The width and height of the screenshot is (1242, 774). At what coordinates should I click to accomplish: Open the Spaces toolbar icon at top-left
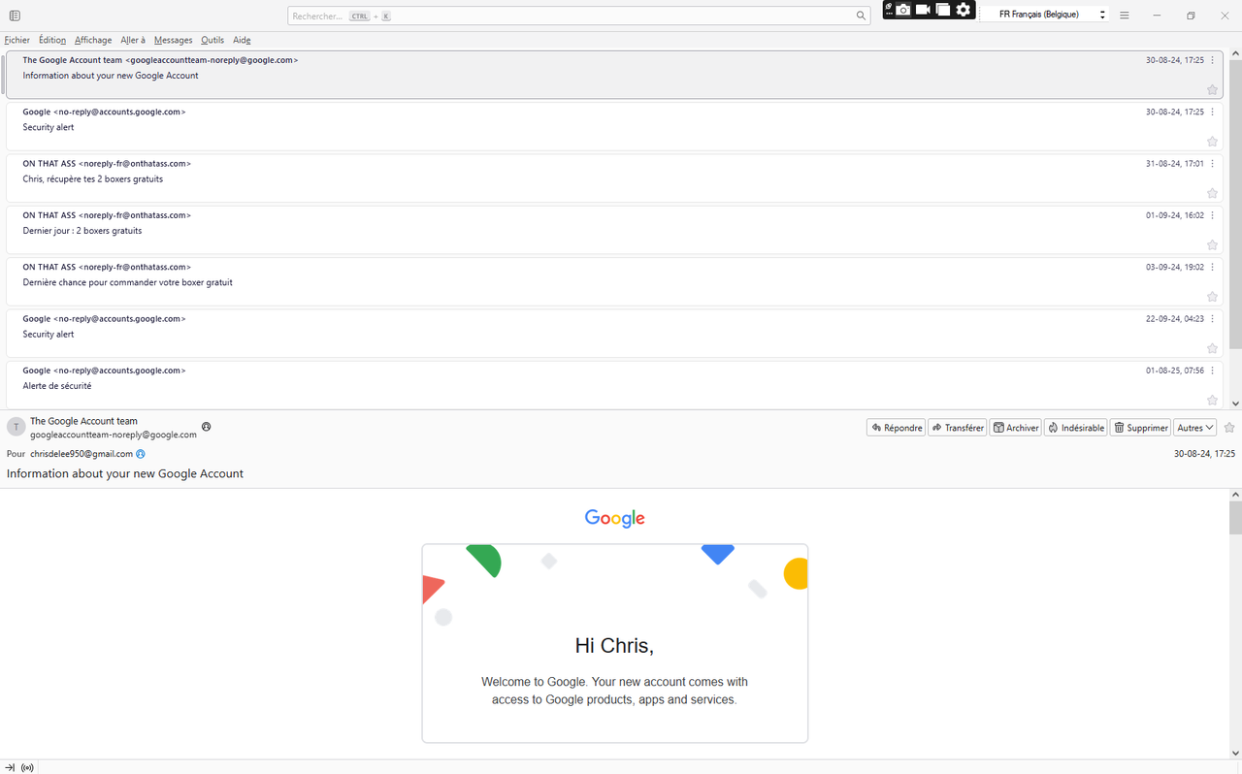[15, 16]
